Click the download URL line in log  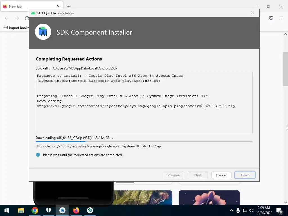(136, 106)
